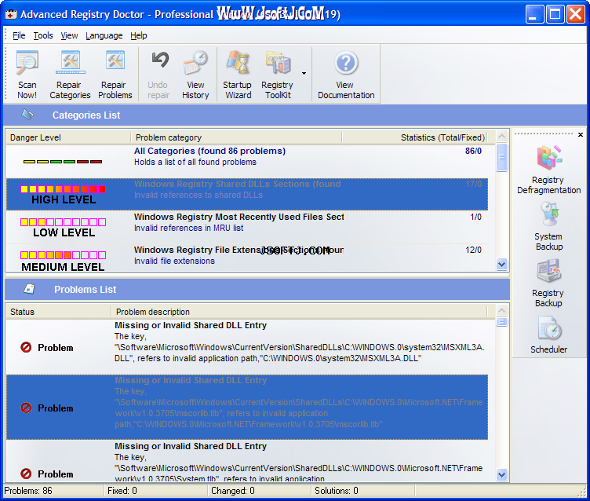
Task: Start a scan with Scan Now!
Action: (27, 75)
